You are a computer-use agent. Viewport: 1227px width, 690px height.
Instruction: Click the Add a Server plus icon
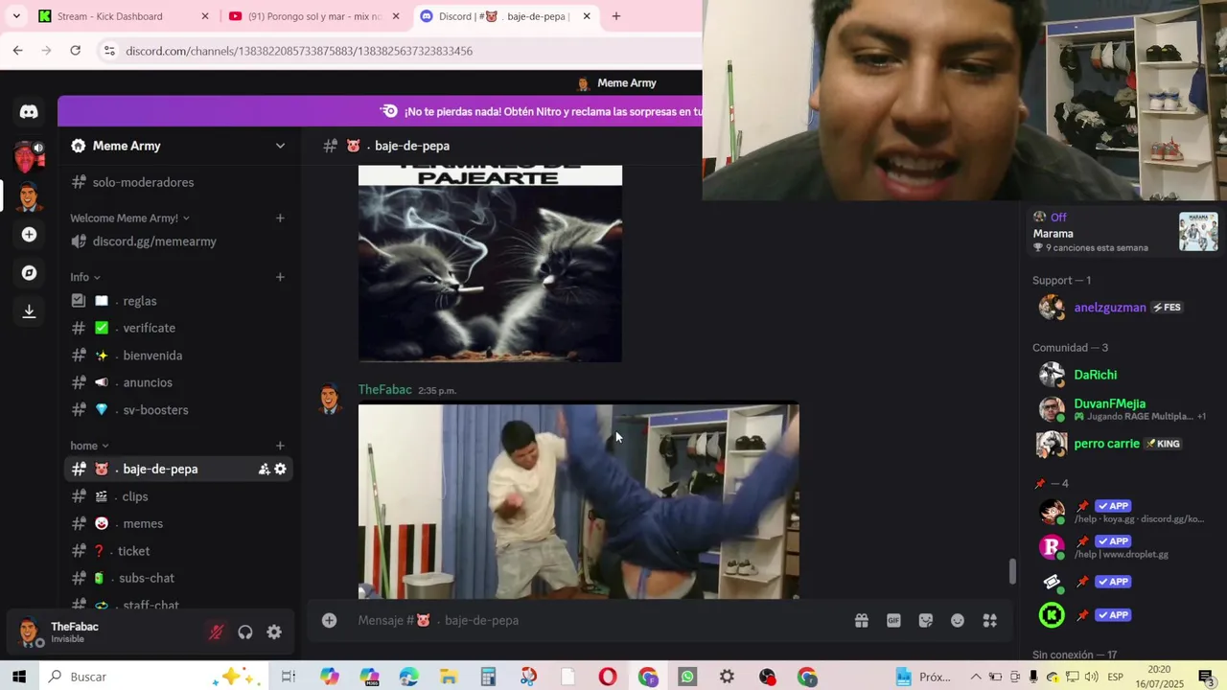(29, 235)
